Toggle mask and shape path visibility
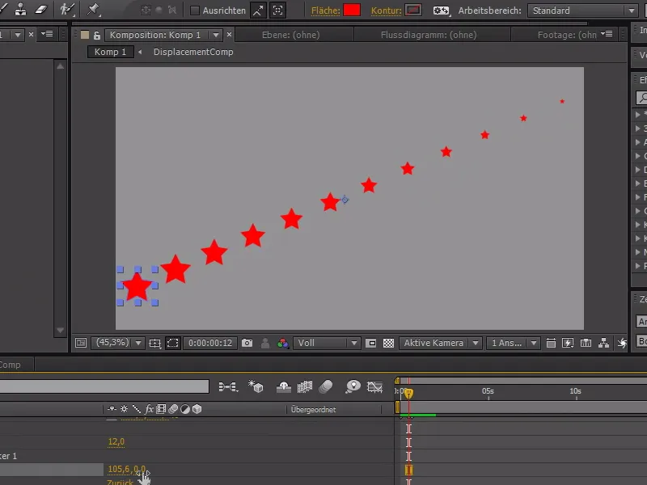Image resolution: width=647 pixels, height=485 pixels. coord(172,343)
